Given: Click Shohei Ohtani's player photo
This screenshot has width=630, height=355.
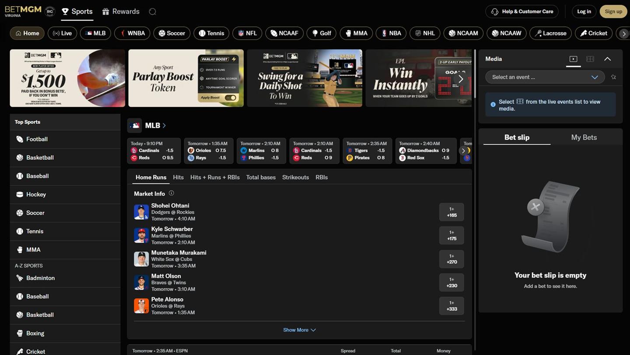Looking at the screenshot, I should (x=141, y=212).
